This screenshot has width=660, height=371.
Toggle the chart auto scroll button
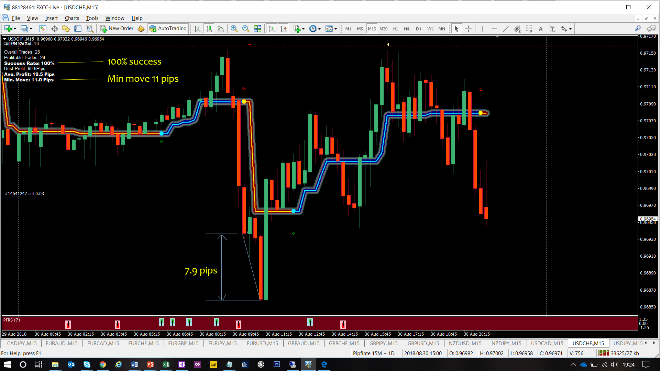point(272,29)
